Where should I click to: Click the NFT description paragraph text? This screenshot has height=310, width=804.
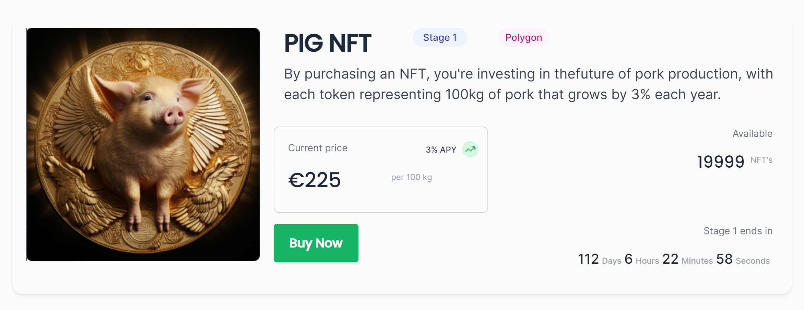(528, 84)
